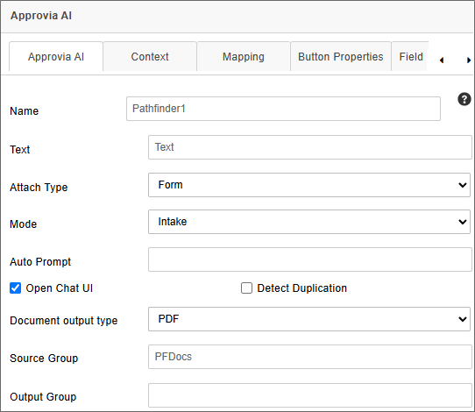The width and height of the screenshot is (475, 412).
Task: Click the Name field containing Pathfinder1
Action: coord(283,109)
